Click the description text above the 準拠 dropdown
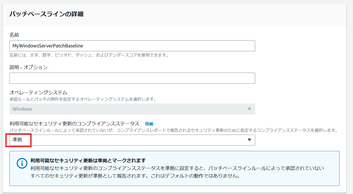Viewport: 353px width, 194px height. (x=173, y=130)
